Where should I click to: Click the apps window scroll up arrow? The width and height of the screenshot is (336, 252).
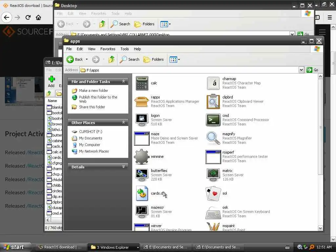320,76
